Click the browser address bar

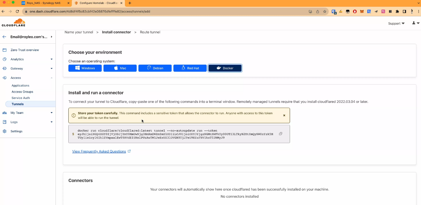160,11
